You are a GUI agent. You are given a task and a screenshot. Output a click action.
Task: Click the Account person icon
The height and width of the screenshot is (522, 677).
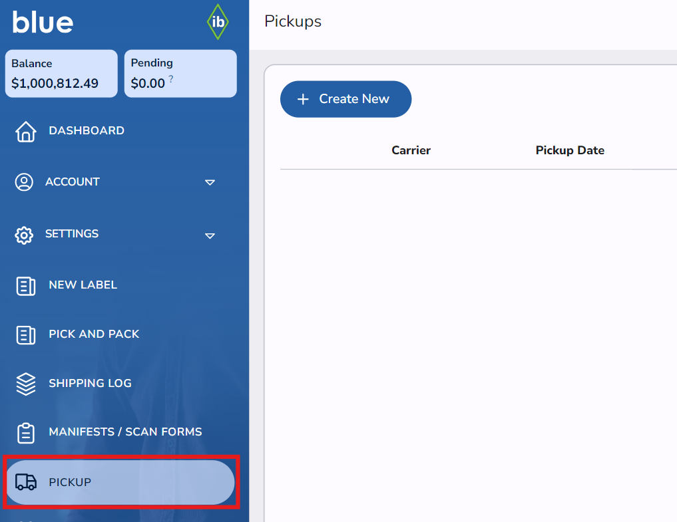[x=24, y=182]
